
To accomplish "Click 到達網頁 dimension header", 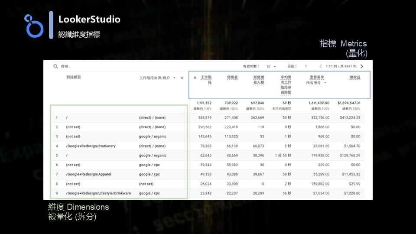I will [x=73, y=77].
